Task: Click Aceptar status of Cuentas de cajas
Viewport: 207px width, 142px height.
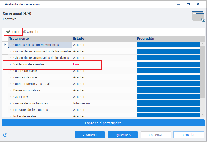Action: (79, 77)
